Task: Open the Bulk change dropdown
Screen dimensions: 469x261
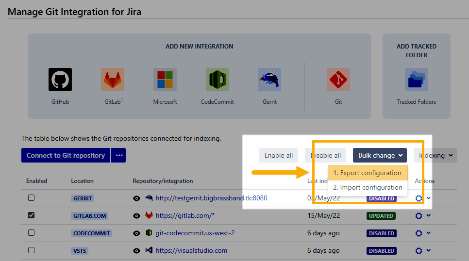Action: 380,155
